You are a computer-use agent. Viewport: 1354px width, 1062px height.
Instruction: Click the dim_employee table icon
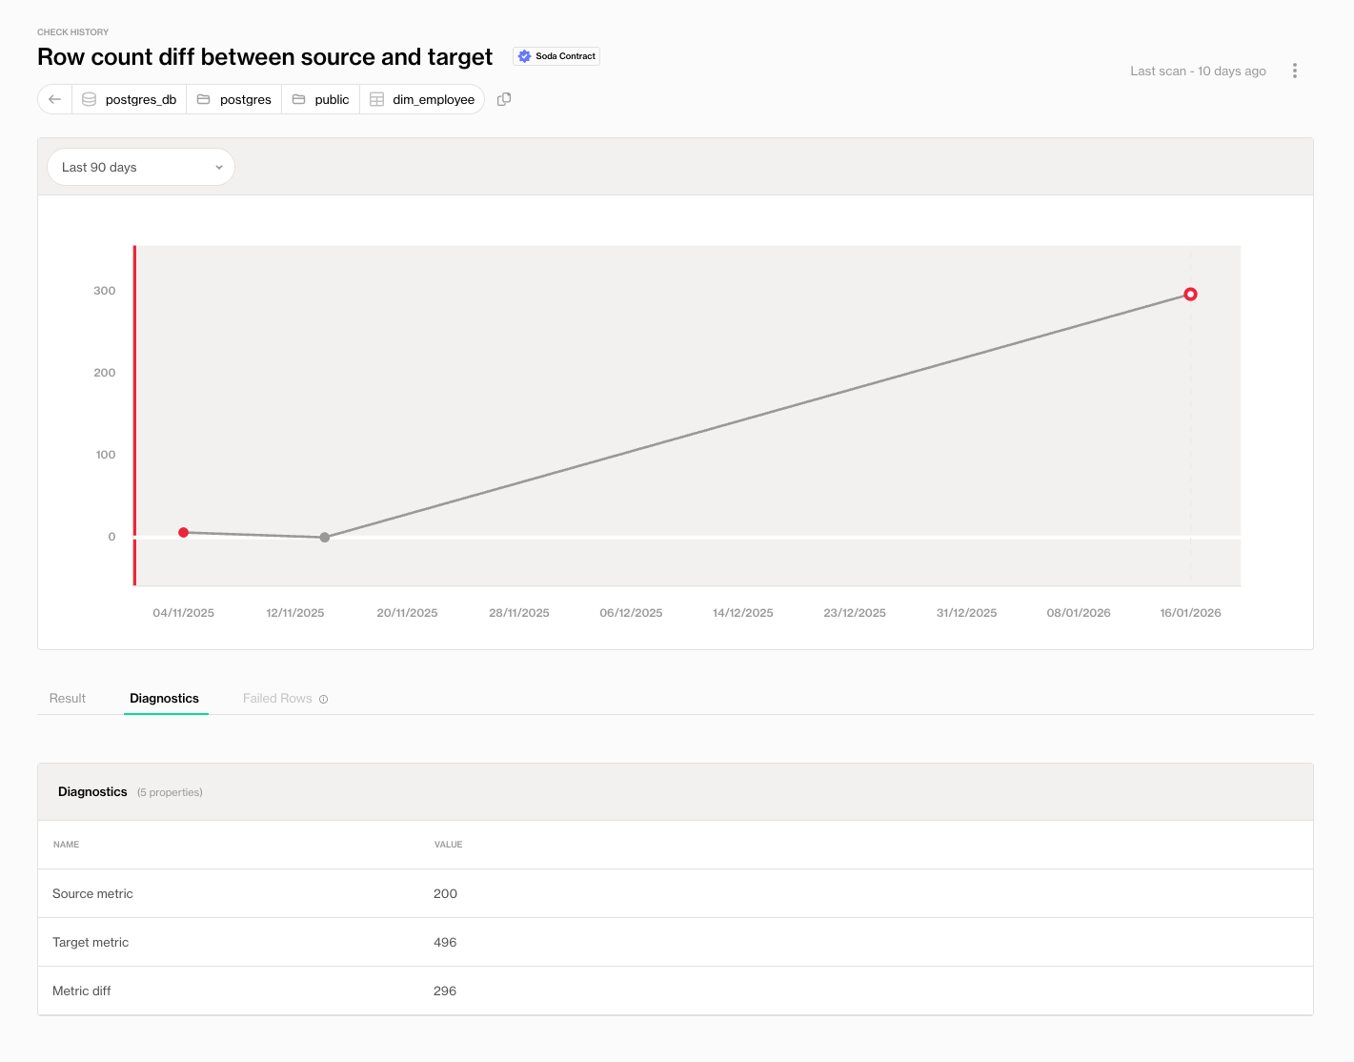click(376, 99)
